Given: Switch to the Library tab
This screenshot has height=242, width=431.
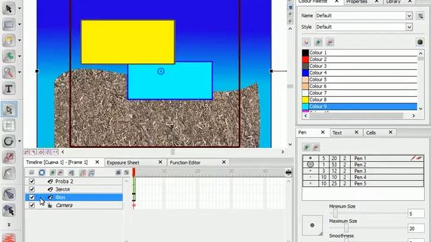Looking at the screenshot, I should coord(393,2).
